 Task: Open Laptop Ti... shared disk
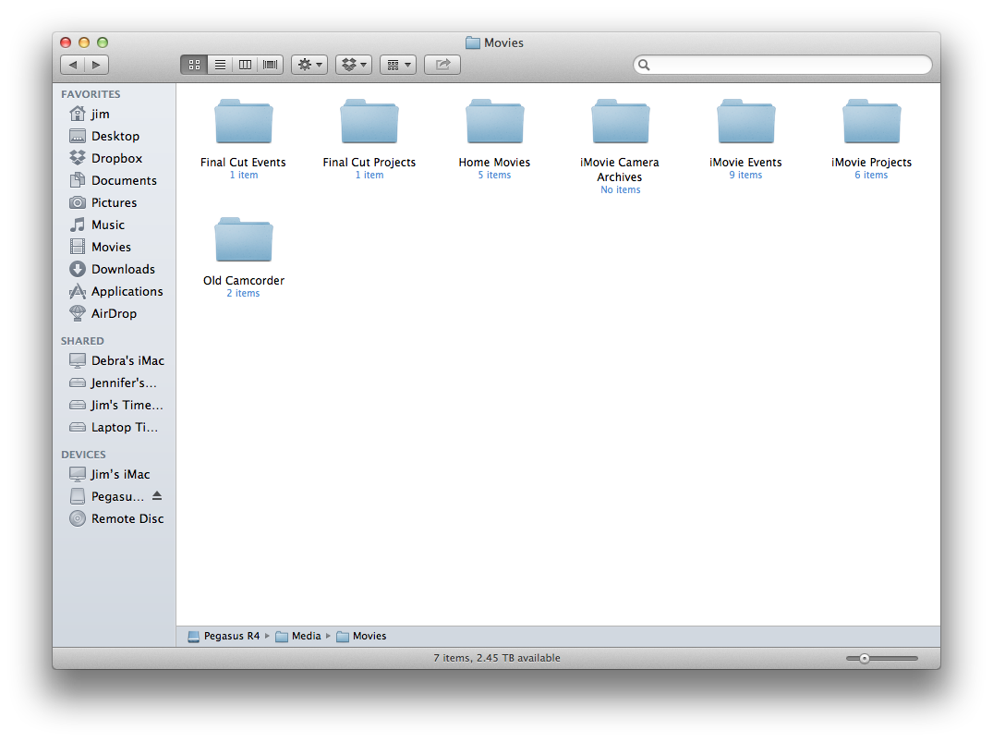(114, 427)
